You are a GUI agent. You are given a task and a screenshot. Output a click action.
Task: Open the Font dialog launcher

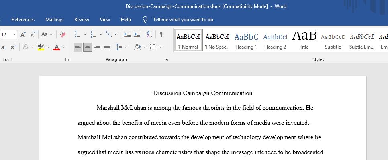(x=67, y=59)
